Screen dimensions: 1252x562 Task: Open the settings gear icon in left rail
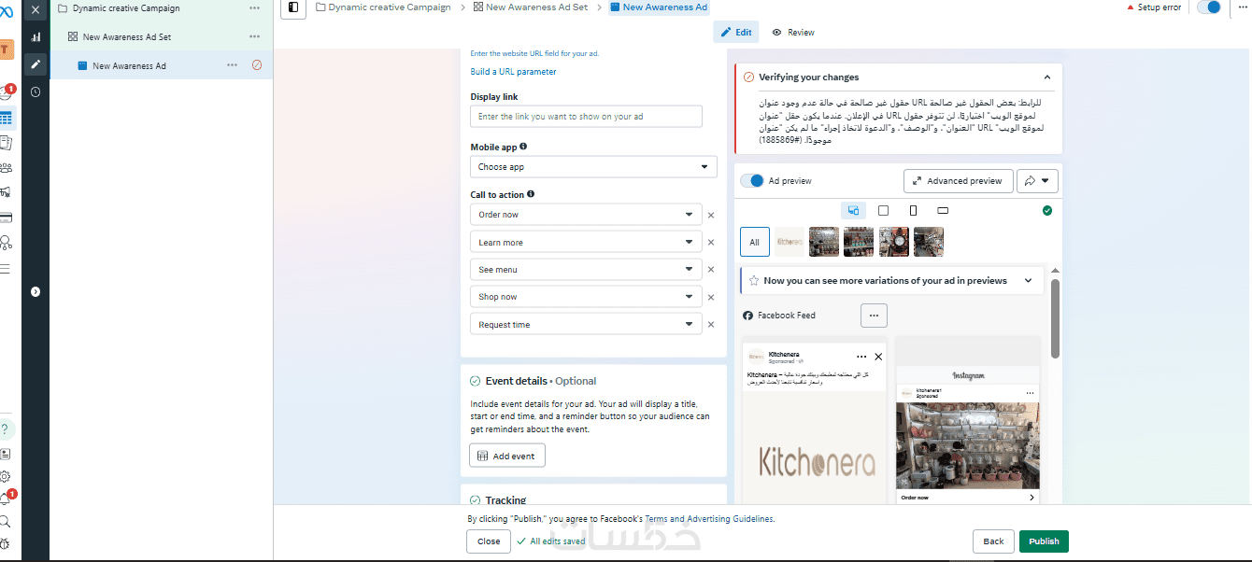coord(6,476)
